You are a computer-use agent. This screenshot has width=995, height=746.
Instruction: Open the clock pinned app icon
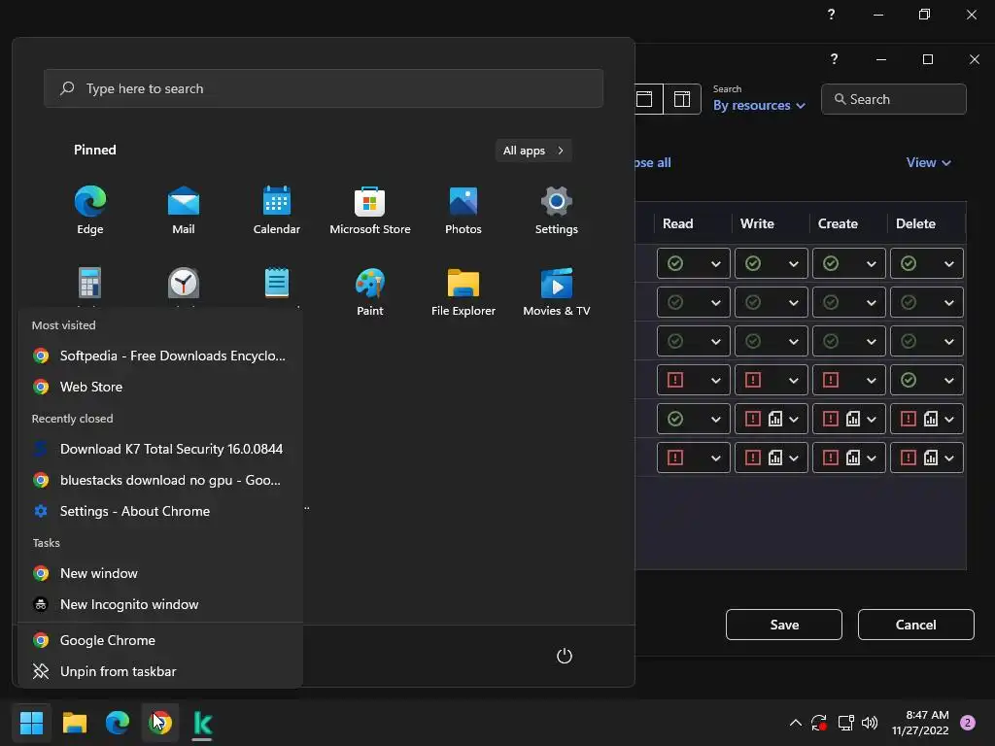(x=184, y=283)
